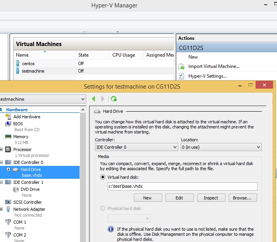This screenshot has width=277, height=242.
Task: Click hardware list scrollbar up arrow
Action: coord(83,110)
